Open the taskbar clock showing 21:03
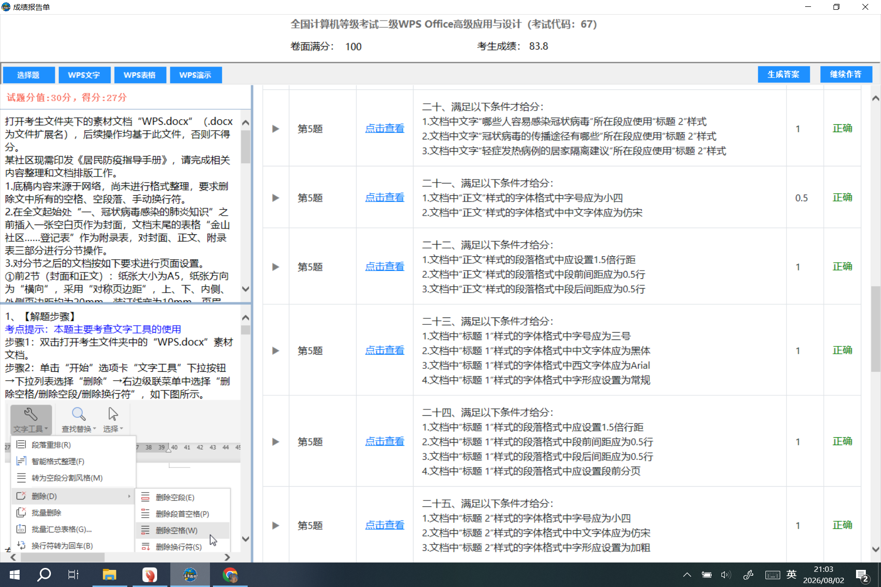The width and height of the screenshot is (881, 587). [824, 575]
